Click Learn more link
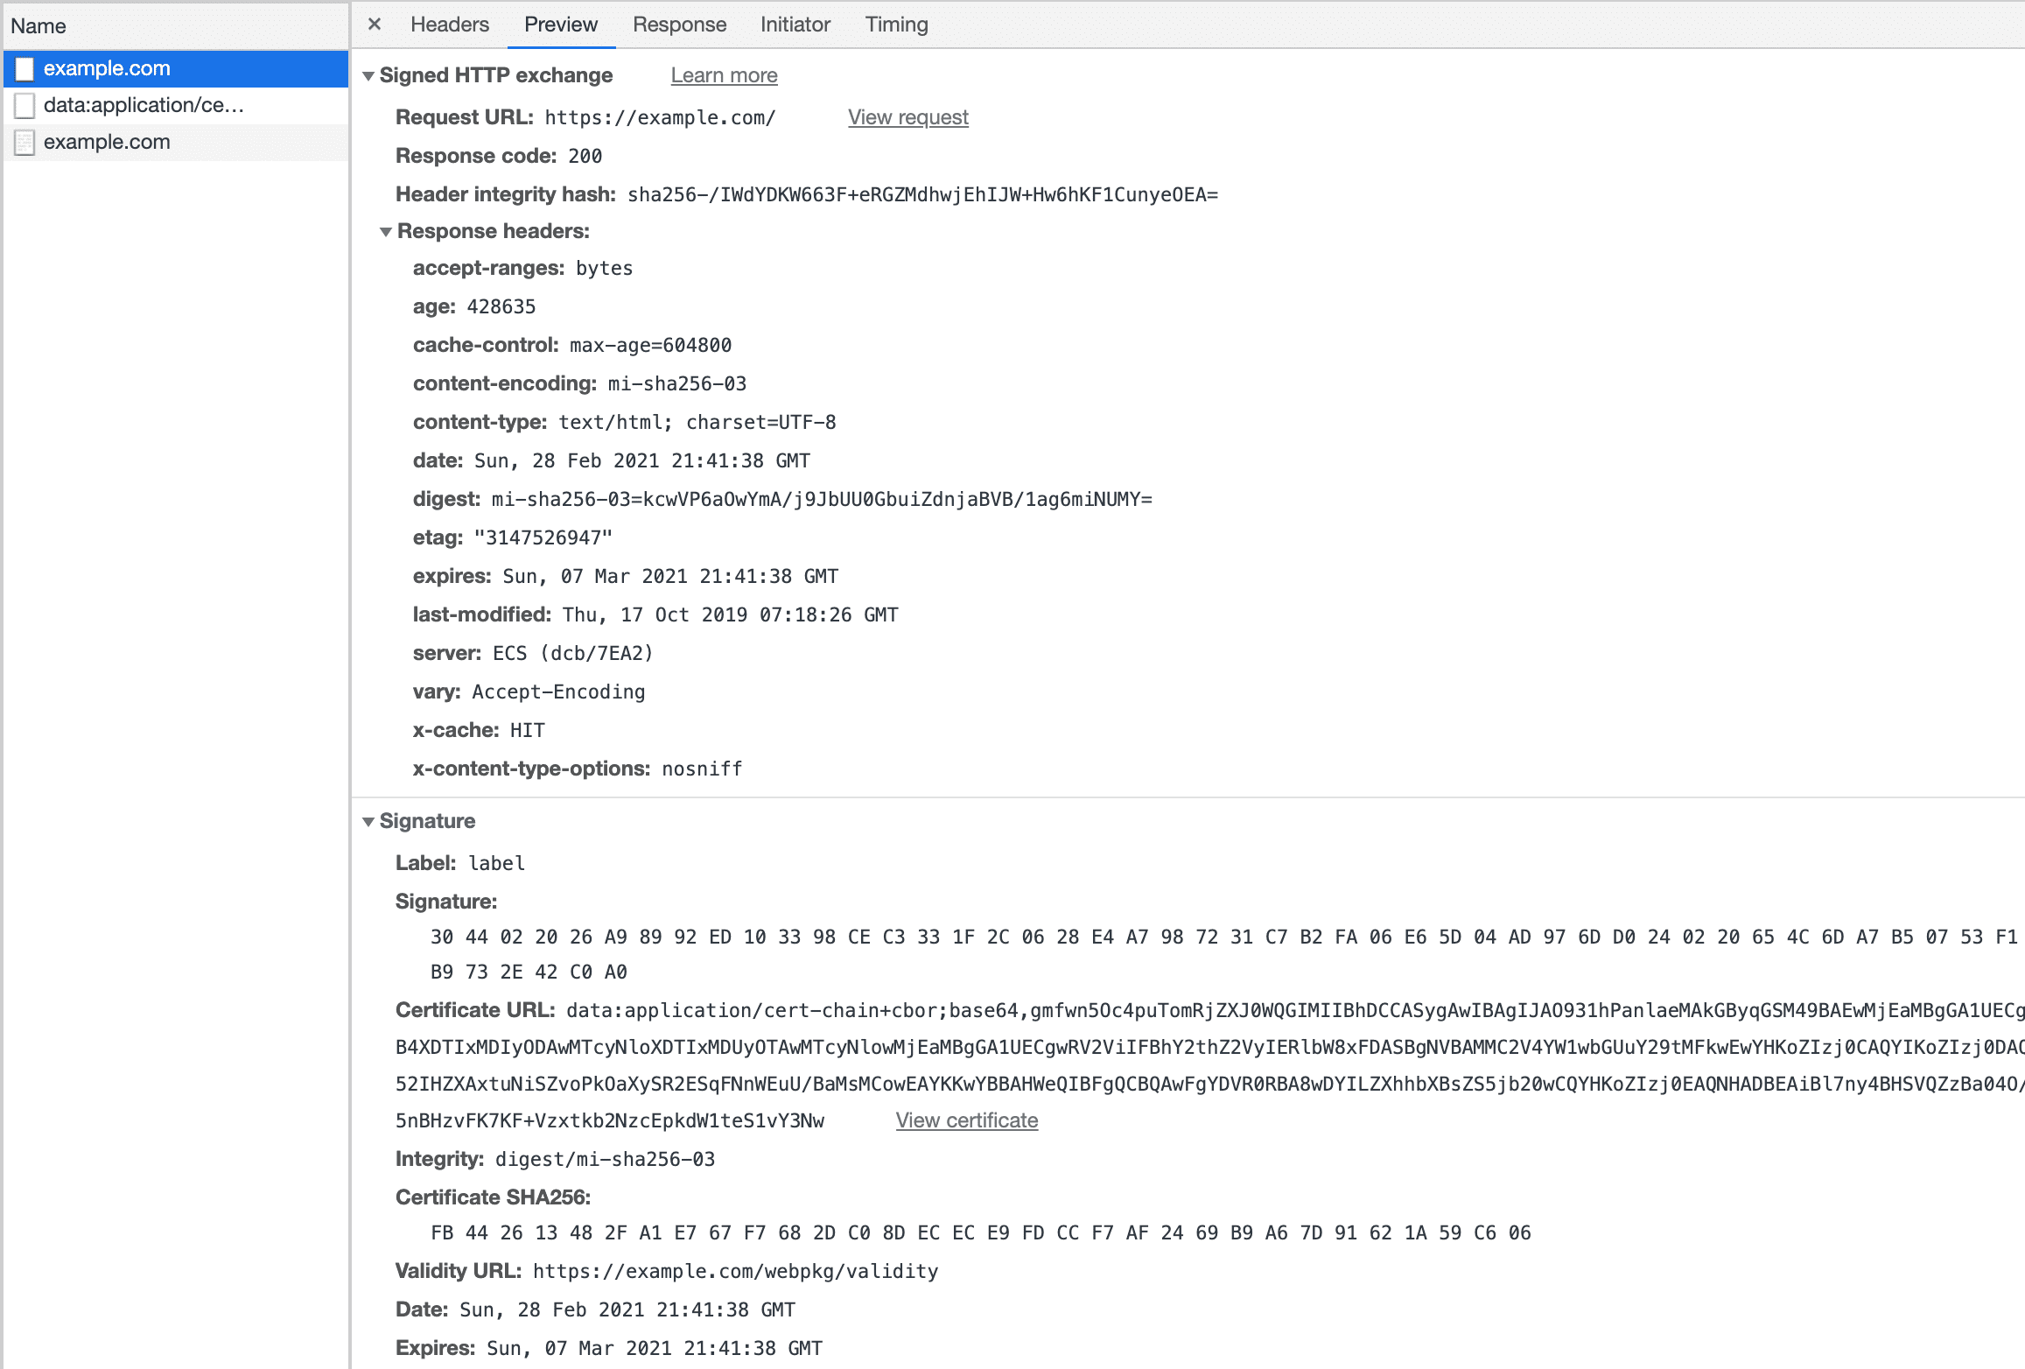Screen dimensions: 2025x1369 [x=724, y=75]
